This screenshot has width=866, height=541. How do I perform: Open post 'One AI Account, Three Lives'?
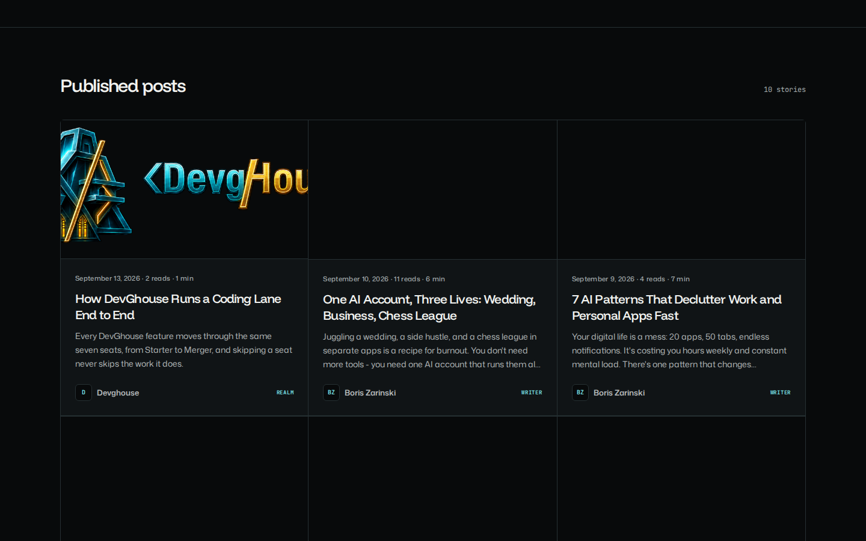[429, 307]
